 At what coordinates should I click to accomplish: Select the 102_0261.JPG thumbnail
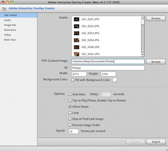click(x=76, y=54)
